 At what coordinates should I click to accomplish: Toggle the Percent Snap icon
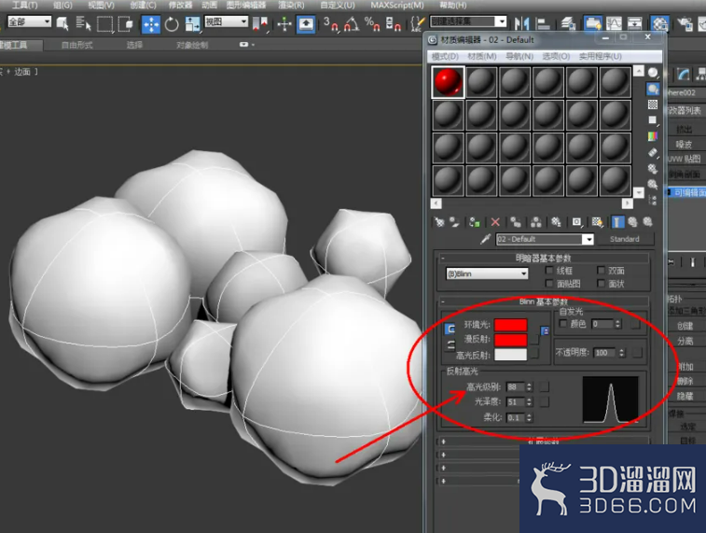point(372,24)
